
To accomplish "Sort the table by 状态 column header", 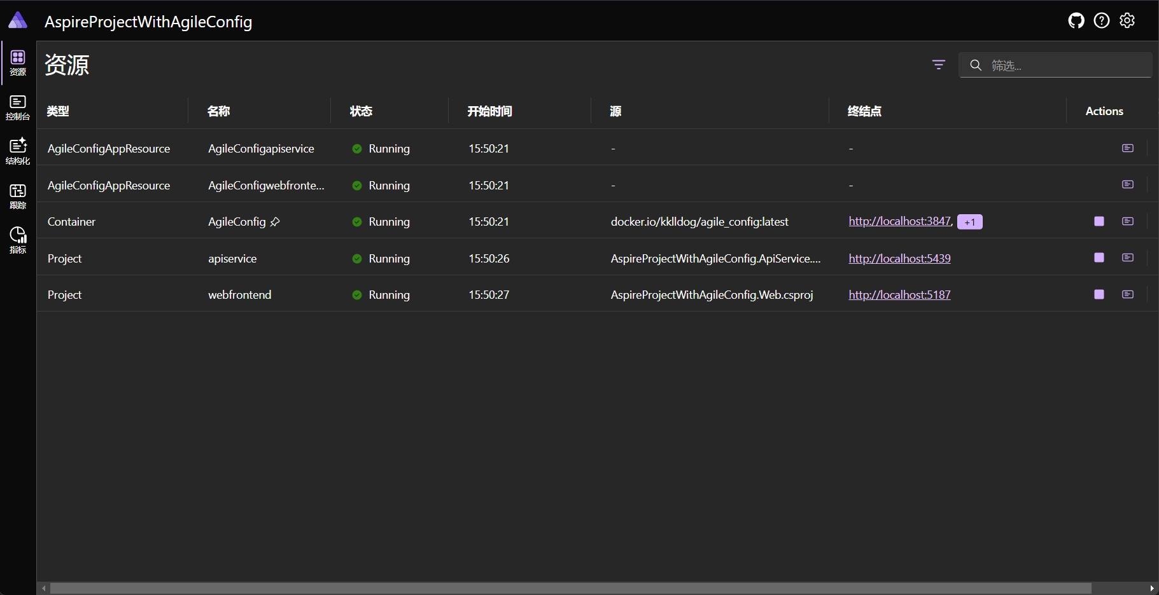I will [361, 111].
